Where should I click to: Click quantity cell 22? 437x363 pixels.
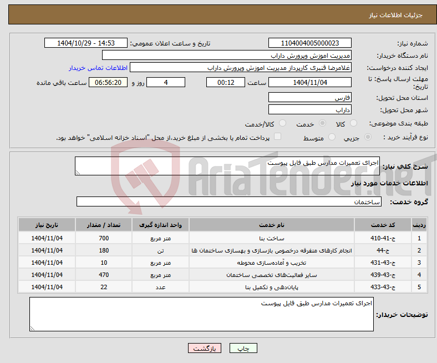point(104,287)
